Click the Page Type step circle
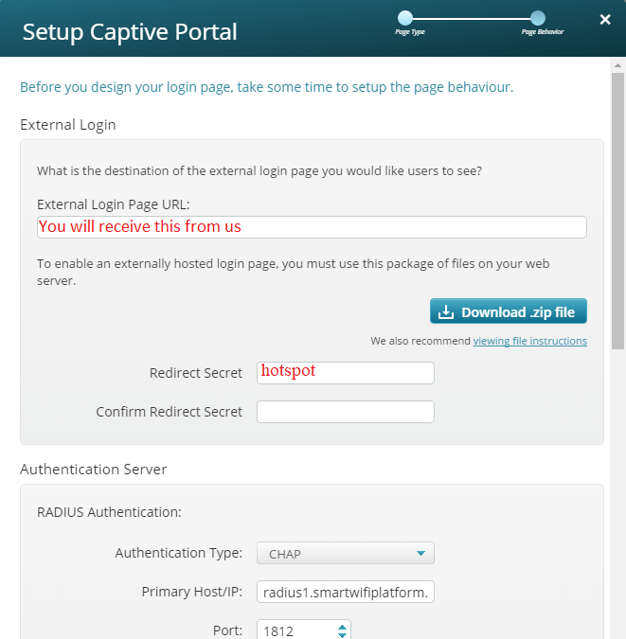This screenshot has height=639, width=626. click(405, 18)
